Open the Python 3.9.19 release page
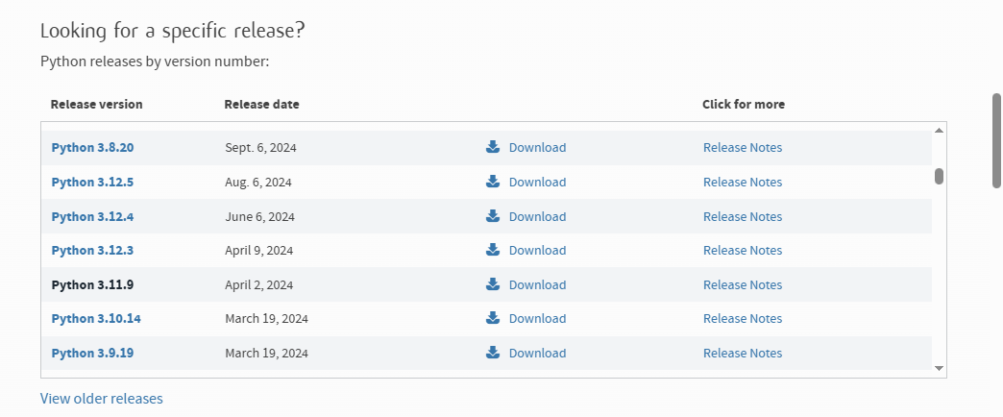The width and height of the screenshot is (1003, 417). click(x=93, y=354)
